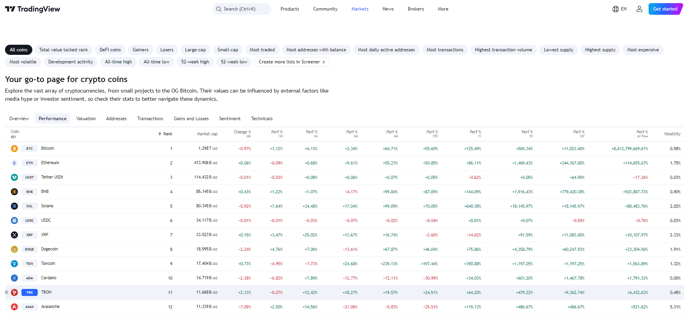Click the Get started button
The width and height of the screenshot is (698, 315).
point(665,9)
